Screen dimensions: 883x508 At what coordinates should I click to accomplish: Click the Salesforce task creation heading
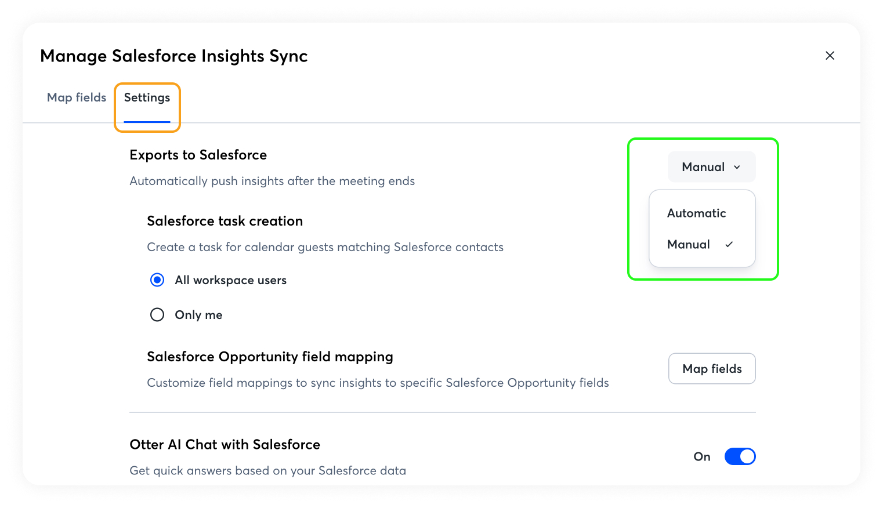coord(225,221)
